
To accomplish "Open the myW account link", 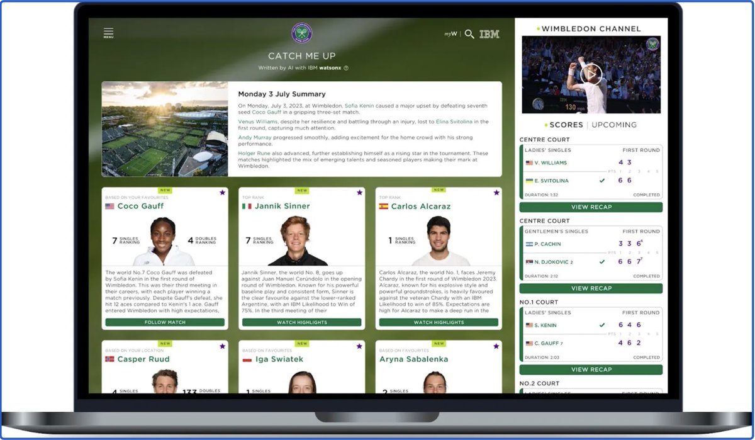I will click(x=450, y=34).
